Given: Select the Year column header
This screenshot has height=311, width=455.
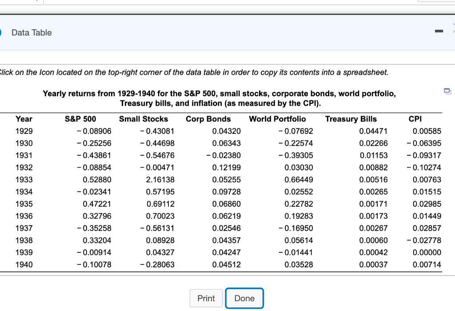Looking at the screenshot, I should (x=24, y=119).
